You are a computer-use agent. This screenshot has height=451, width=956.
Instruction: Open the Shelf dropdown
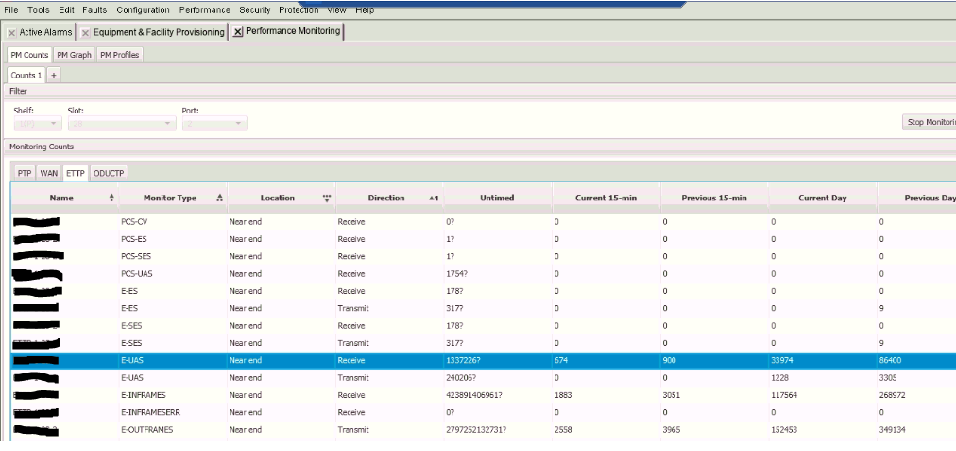coord(53,124)
